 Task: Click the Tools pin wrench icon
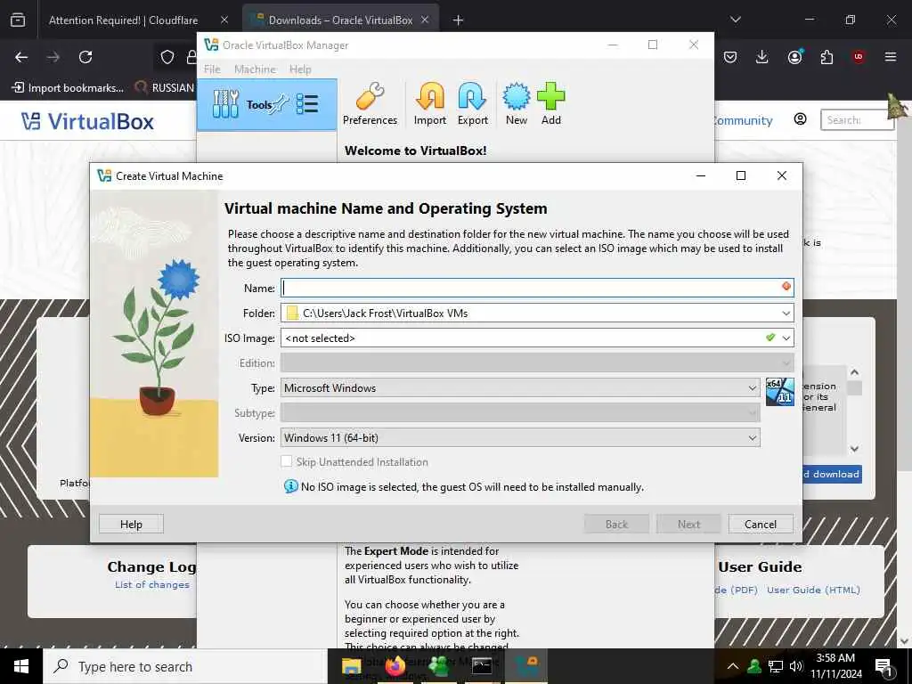click(281, 103)
